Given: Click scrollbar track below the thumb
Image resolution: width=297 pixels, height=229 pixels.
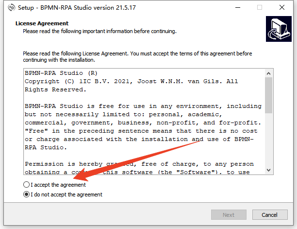Looking at the screenshot, I should point(269,141).
